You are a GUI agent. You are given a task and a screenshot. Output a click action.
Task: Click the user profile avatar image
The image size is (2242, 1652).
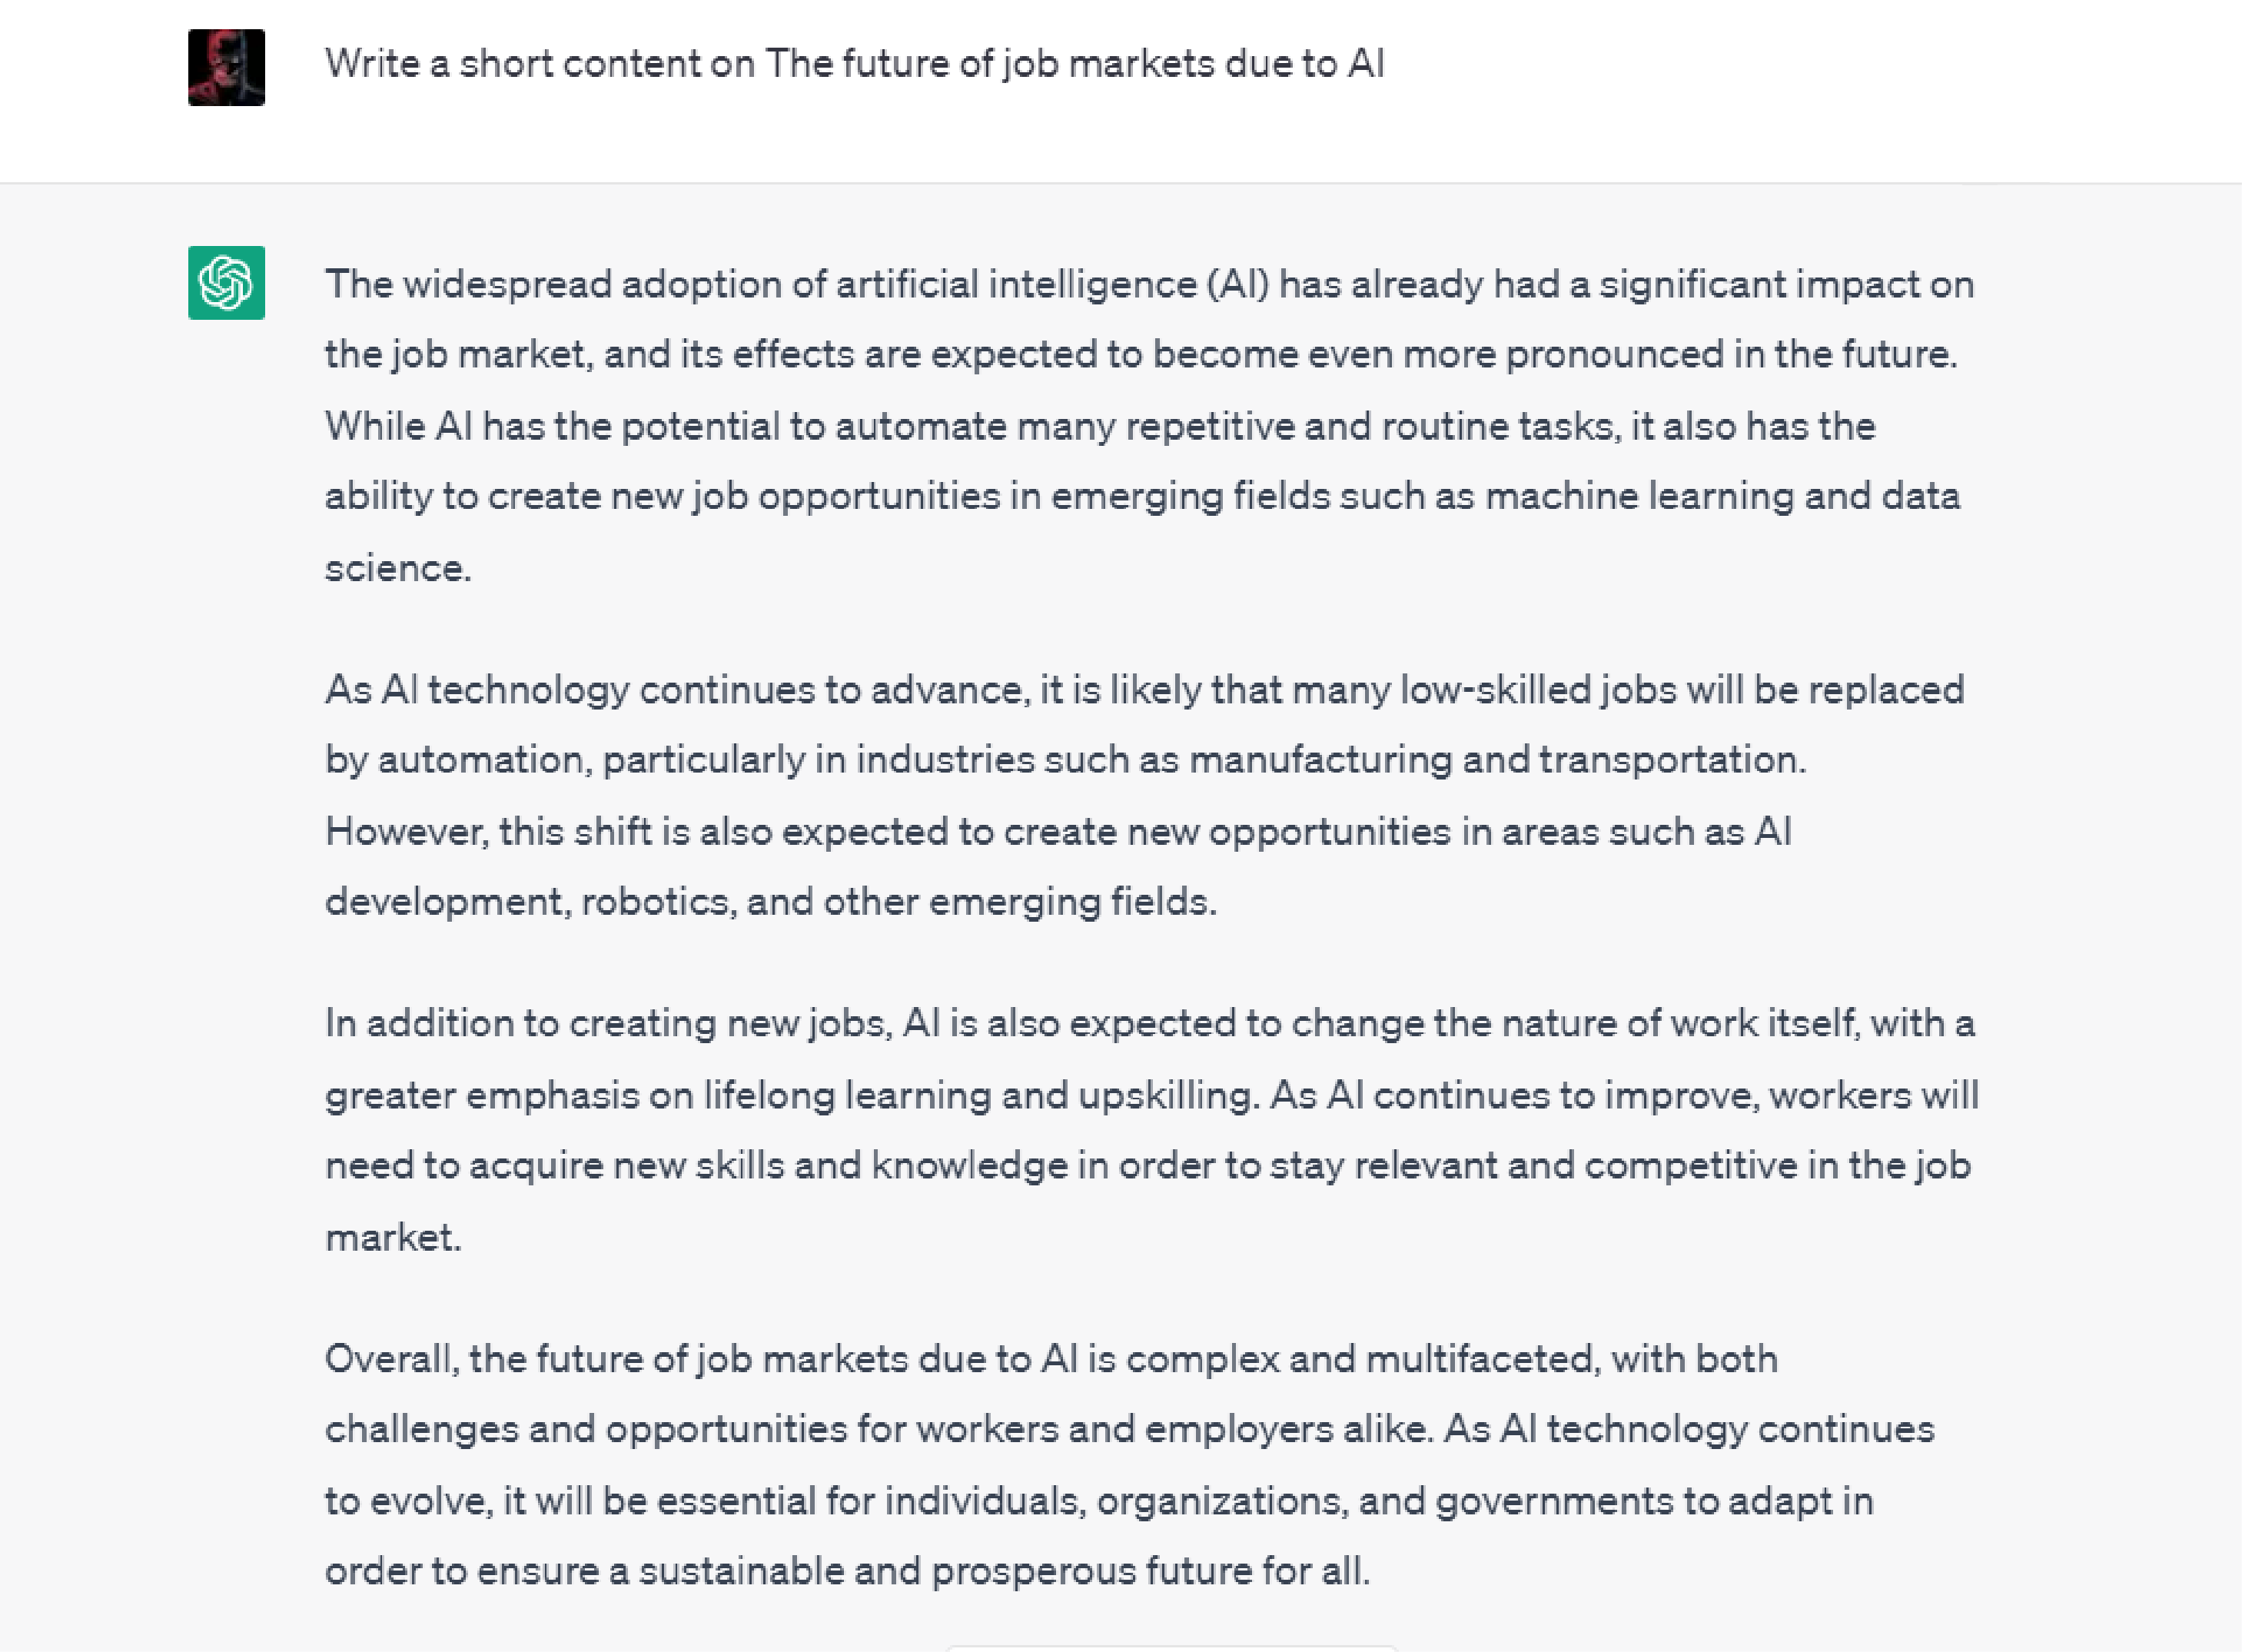click(x=227, y=67)
